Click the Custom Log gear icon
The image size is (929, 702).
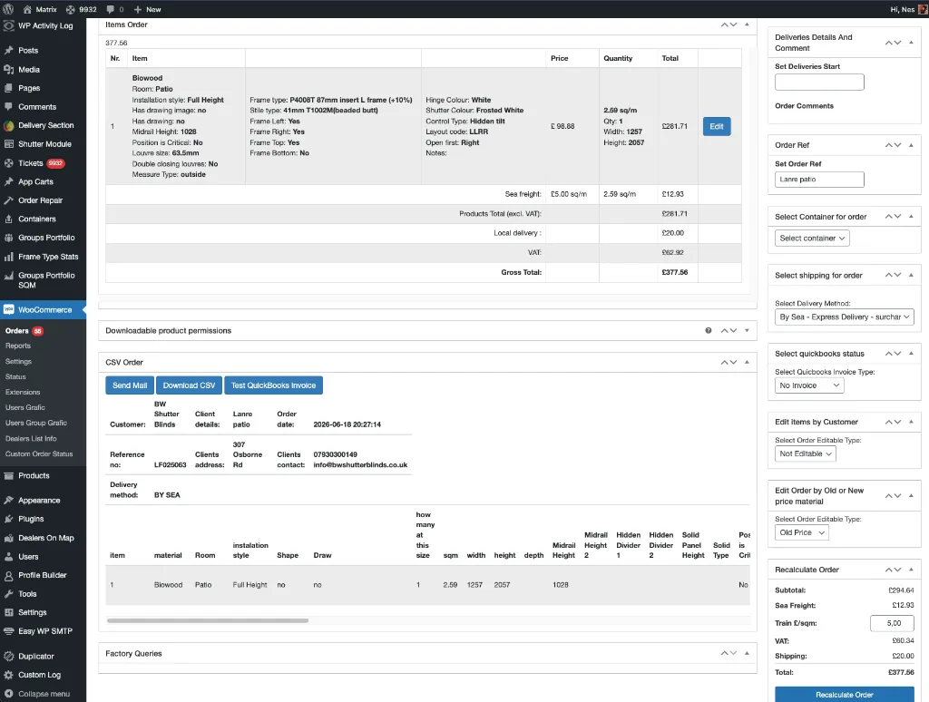[x=8, y=675]
